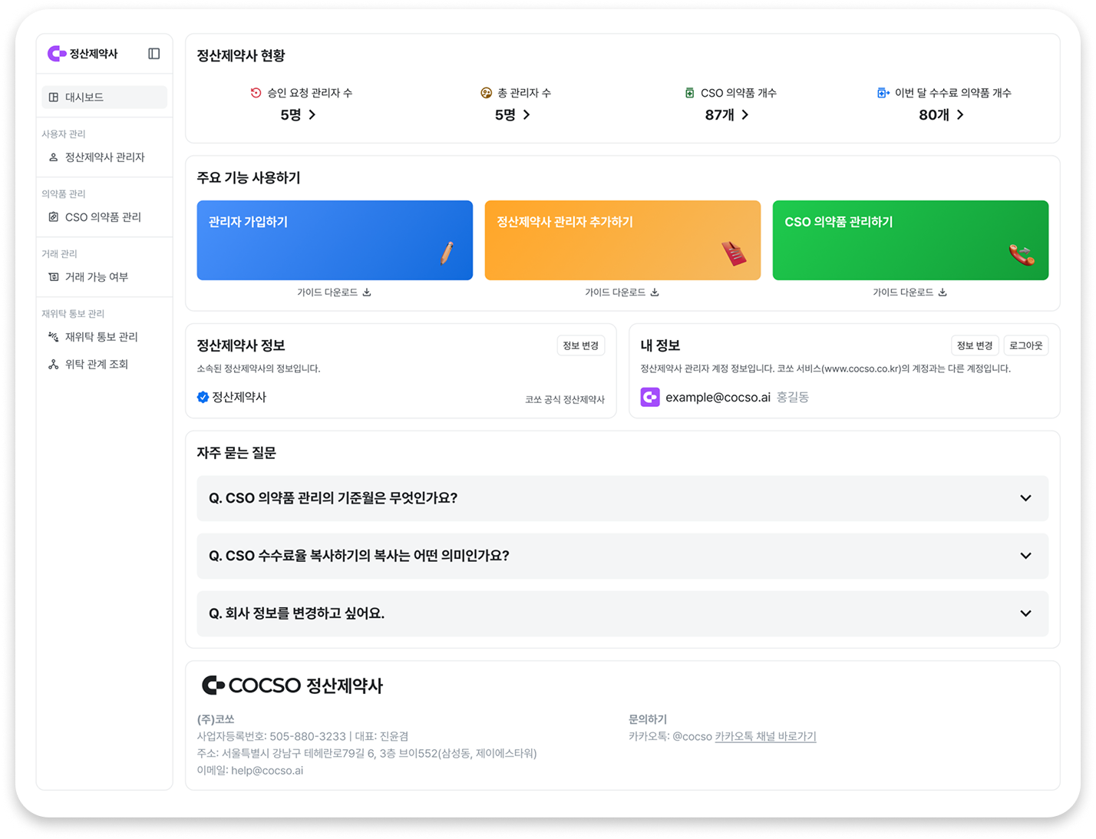Click 정보 변경 in 정산제약사 정보 card
Viewport: 1096px width, 839px height.
point(581,345)
